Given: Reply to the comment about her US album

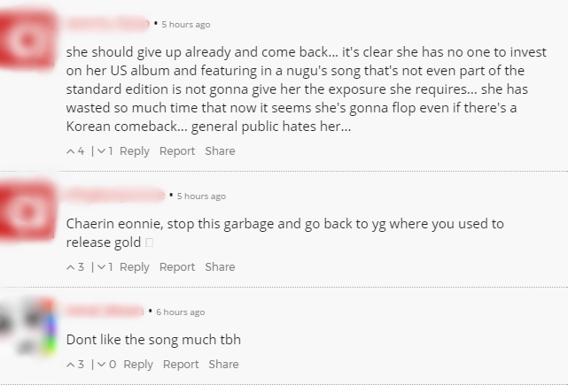Looking at the screenshot, I should 135,151.
